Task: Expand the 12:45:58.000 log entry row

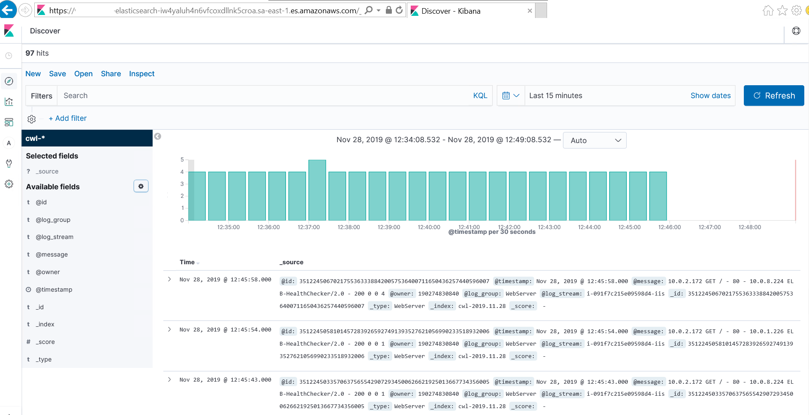Action: tap(170, 280)
